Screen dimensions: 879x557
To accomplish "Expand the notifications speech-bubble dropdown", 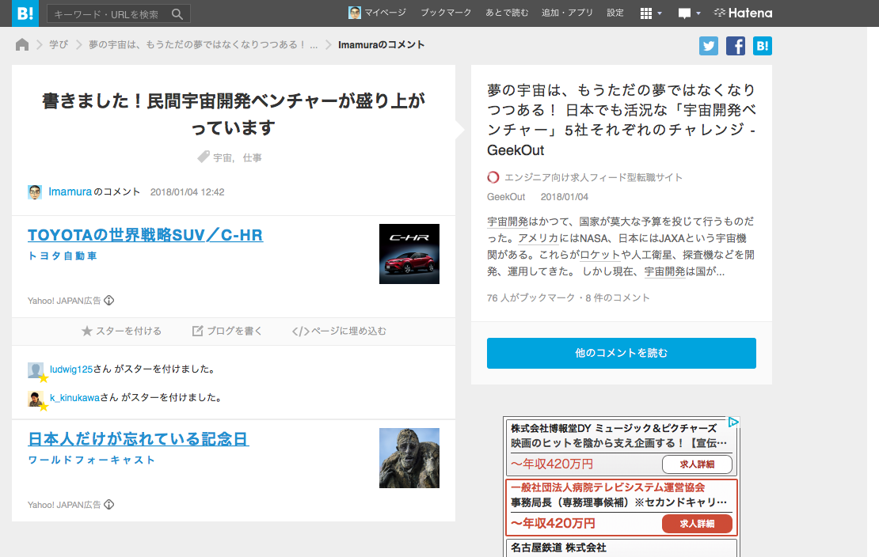I will [689, 13].
